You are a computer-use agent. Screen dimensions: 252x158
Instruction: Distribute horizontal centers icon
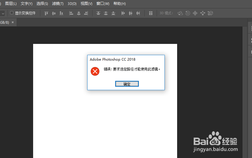(130, 13)
